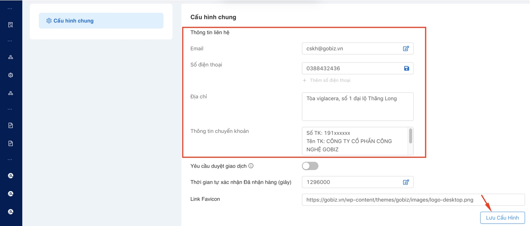Click the scrollbar in Thông tin chuyển khoản box
Screen dimensions: 530x226
[410, 136]
